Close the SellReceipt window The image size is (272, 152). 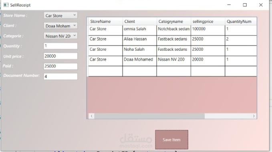click(x=261, y=5)
